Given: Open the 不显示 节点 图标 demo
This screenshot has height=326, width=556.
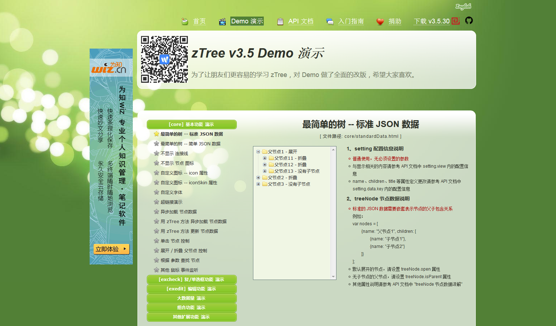Looking at the screenshot, I should [177, 163].
